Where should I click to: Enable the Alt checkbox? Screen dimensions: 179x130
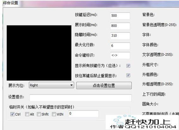coord(27,114)
